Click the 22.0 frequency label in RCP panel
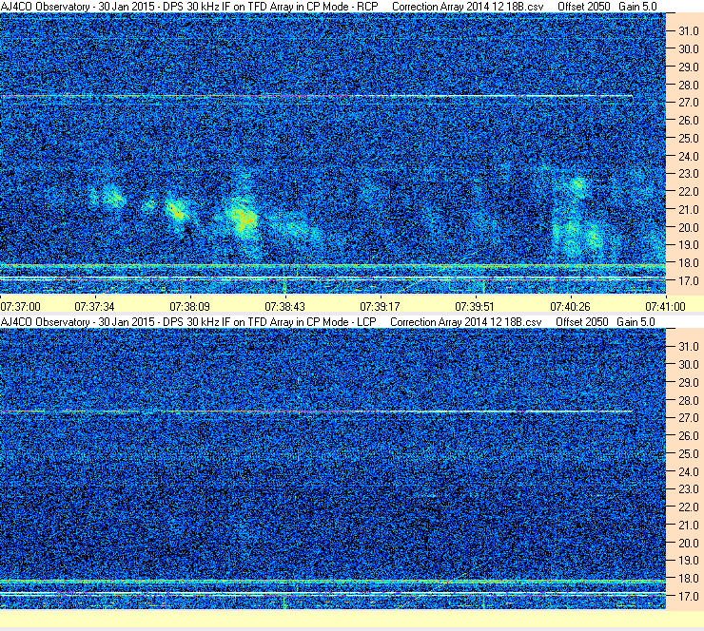 tap(688, 192)
